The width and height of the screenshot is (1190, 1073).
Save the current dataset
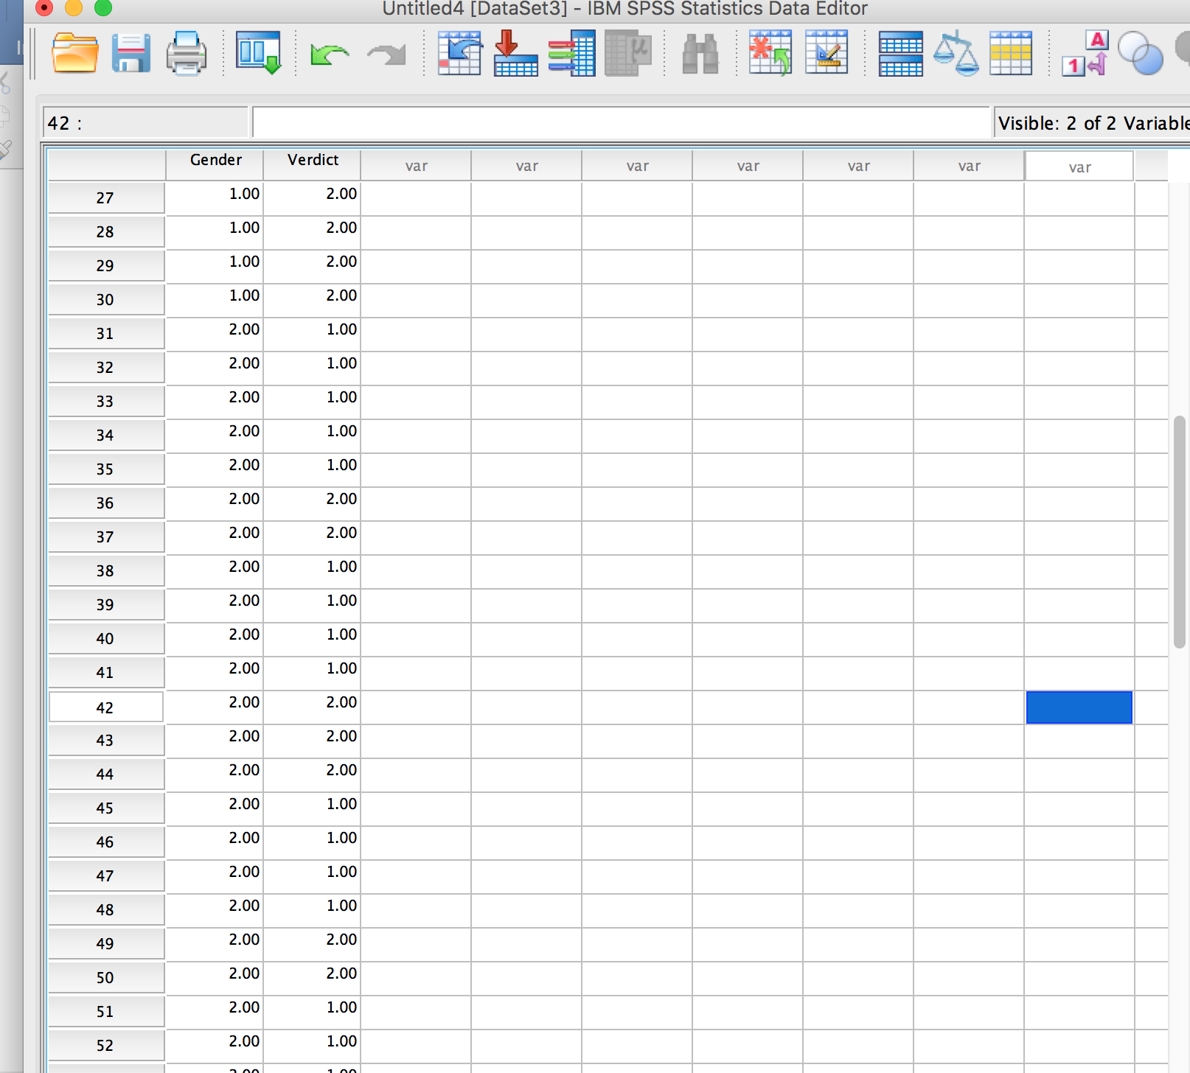click(x=131, y=54)
